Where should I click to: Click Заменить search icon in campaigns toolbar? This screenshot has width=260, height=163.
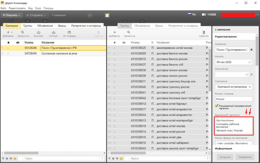tap(23, 32)
